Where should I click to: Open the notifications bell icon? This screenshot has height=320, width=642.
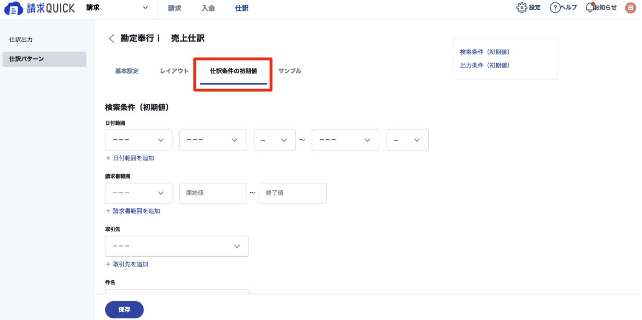click(x=590, y=8)
